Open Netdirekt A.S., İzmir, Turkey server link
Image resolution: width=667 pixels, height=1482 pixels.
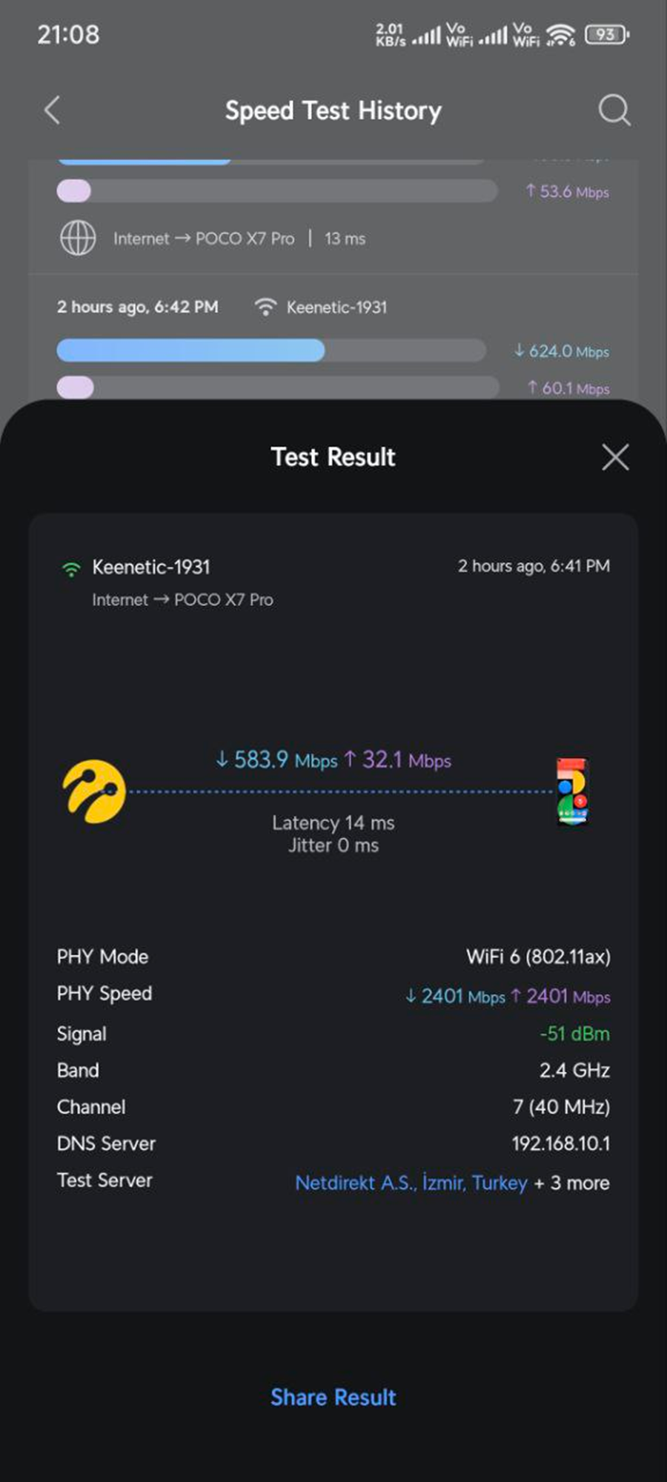coord(411,1183)
